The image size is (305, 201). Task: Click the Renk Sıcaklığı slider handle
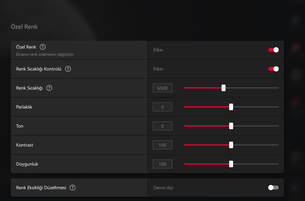224,88
